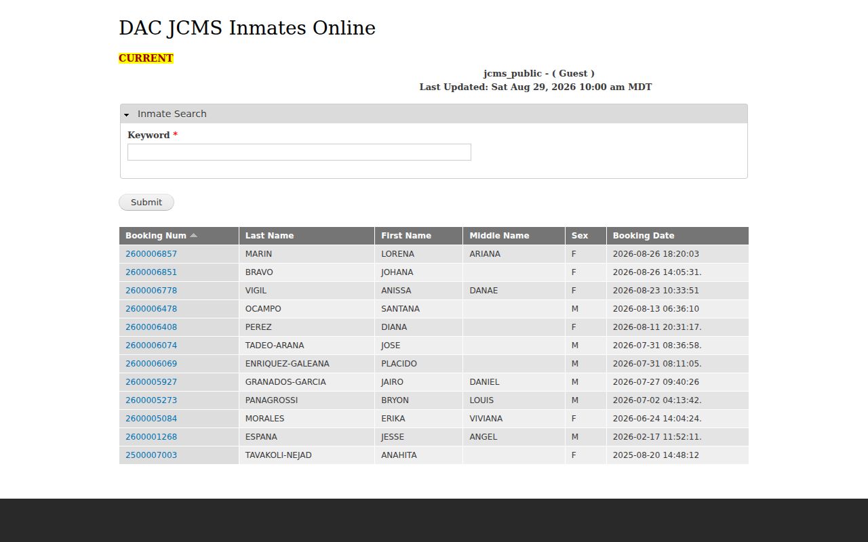
Task: Select middle name VIVIANA cell
Action: [514, 419]
